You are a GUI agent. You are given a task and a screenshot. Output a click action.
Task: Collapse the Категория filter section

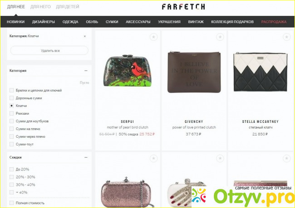coord(86,71)
